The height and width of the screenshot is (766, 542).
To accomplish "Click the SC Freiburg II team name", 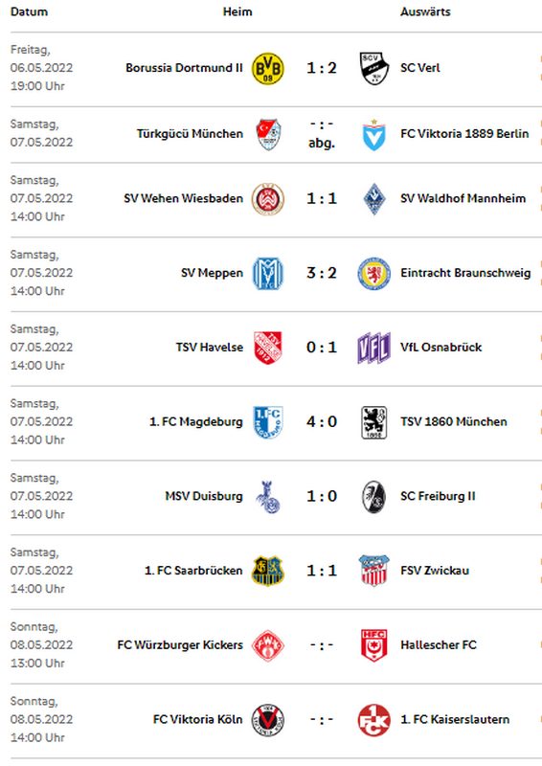I will [x=438, y=496].
